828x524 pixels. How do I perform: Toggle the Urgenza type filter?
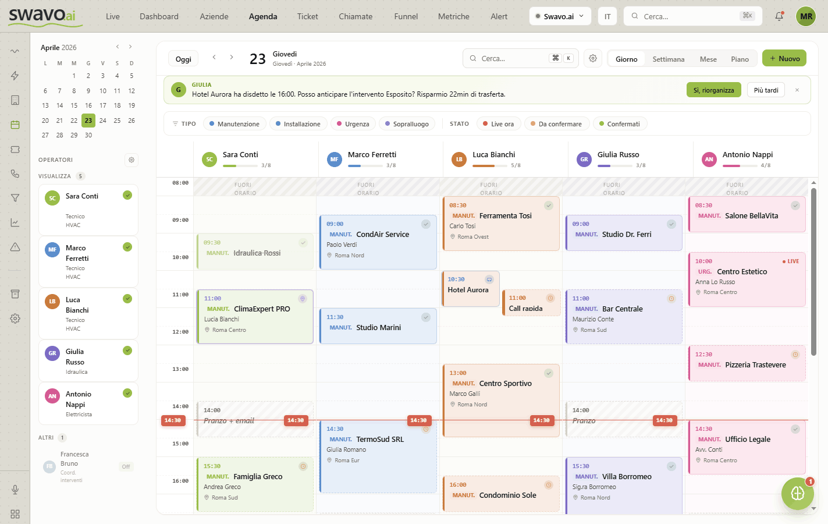[x=353, y=124]
